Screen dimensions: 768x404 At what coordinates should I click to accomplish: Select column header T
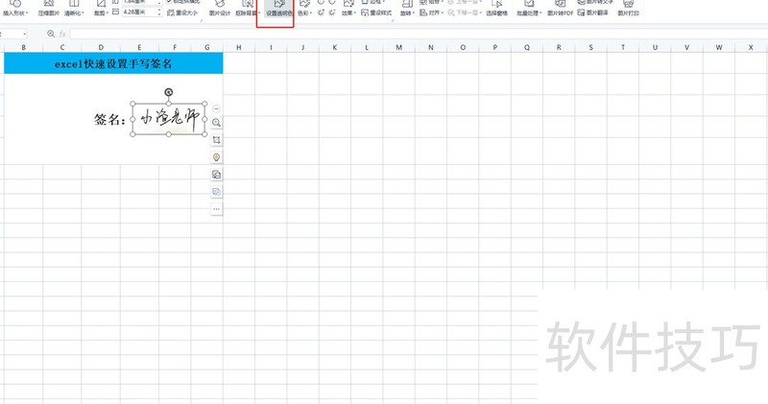point(623,47)
